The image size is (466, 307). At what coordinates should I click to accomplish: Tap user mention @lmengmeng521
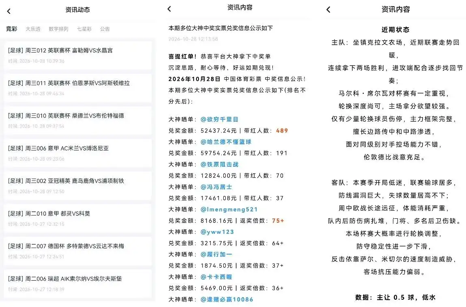pyautogui.click(x=229, y=209)
